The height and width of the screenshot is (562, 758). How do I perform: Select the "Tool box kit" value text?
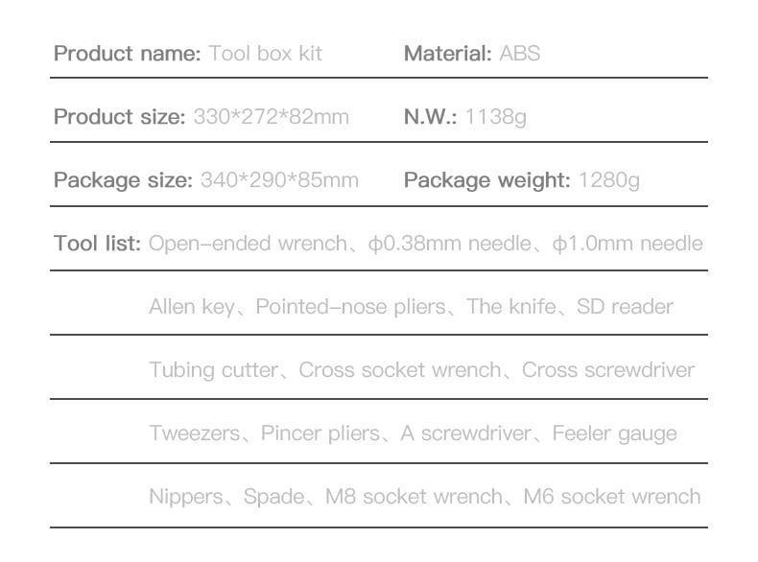click(265, 53)
